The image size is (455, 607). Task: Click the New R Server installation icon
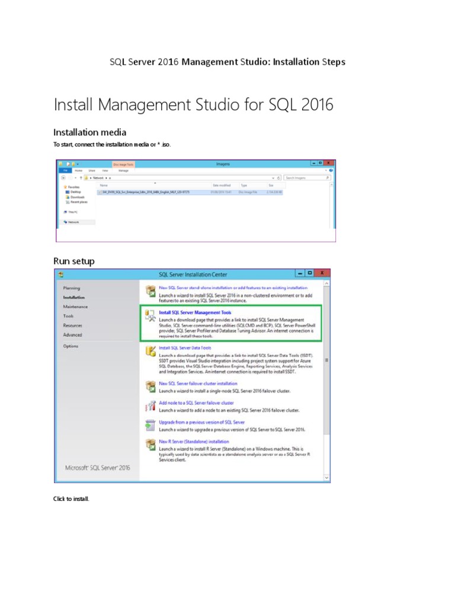click(x=150, y=445)
